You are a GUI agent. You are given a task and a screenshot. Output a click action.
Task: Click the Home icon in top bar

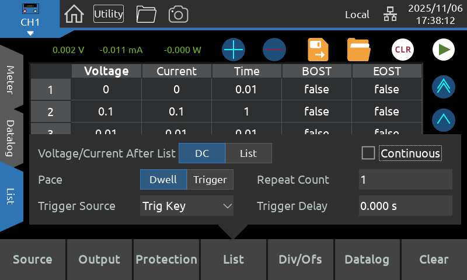coord(74,14)
